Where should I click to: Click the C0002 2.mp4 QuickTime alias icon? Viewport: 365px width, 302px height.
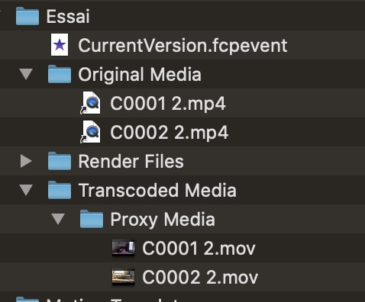coord(90,132)
